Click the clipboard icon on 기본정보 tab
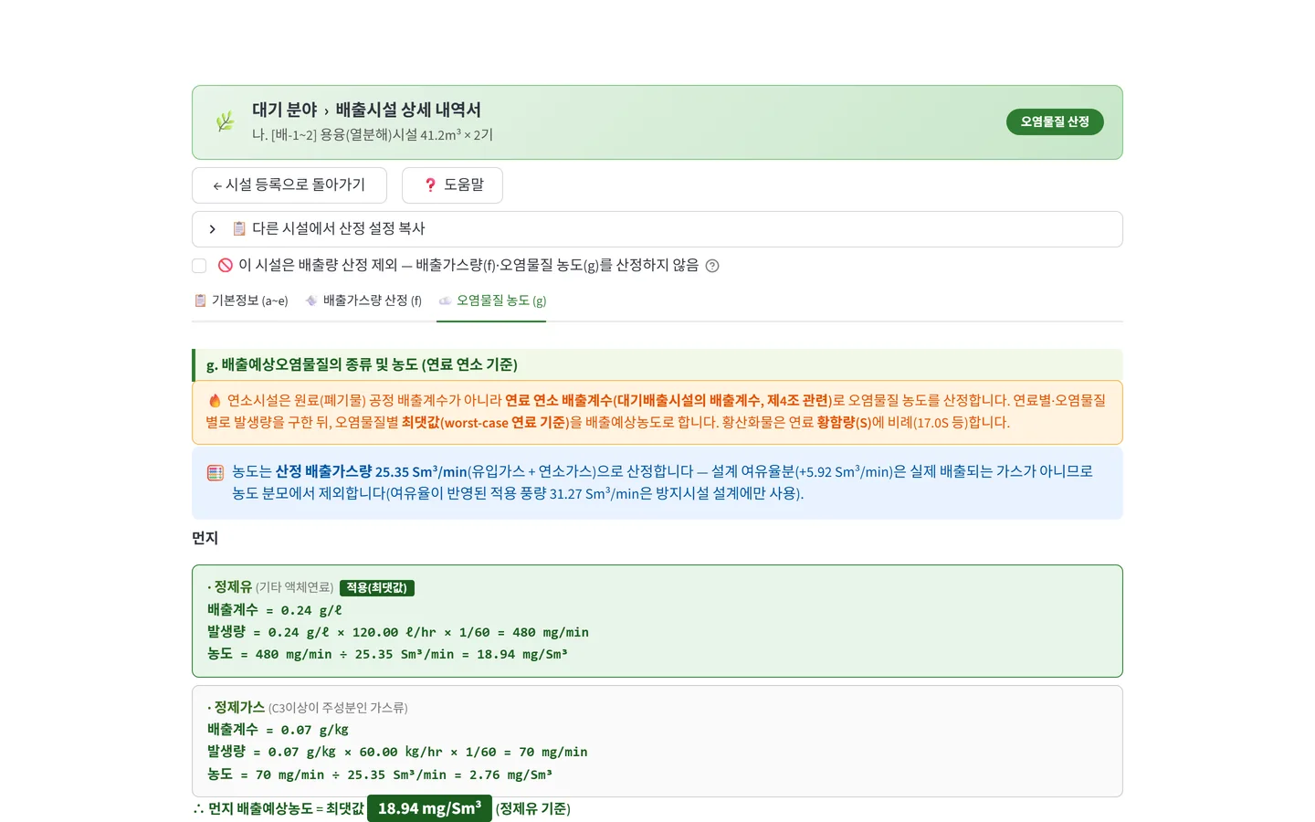This screenshot has width=1315, height=822. coord(200,300)
